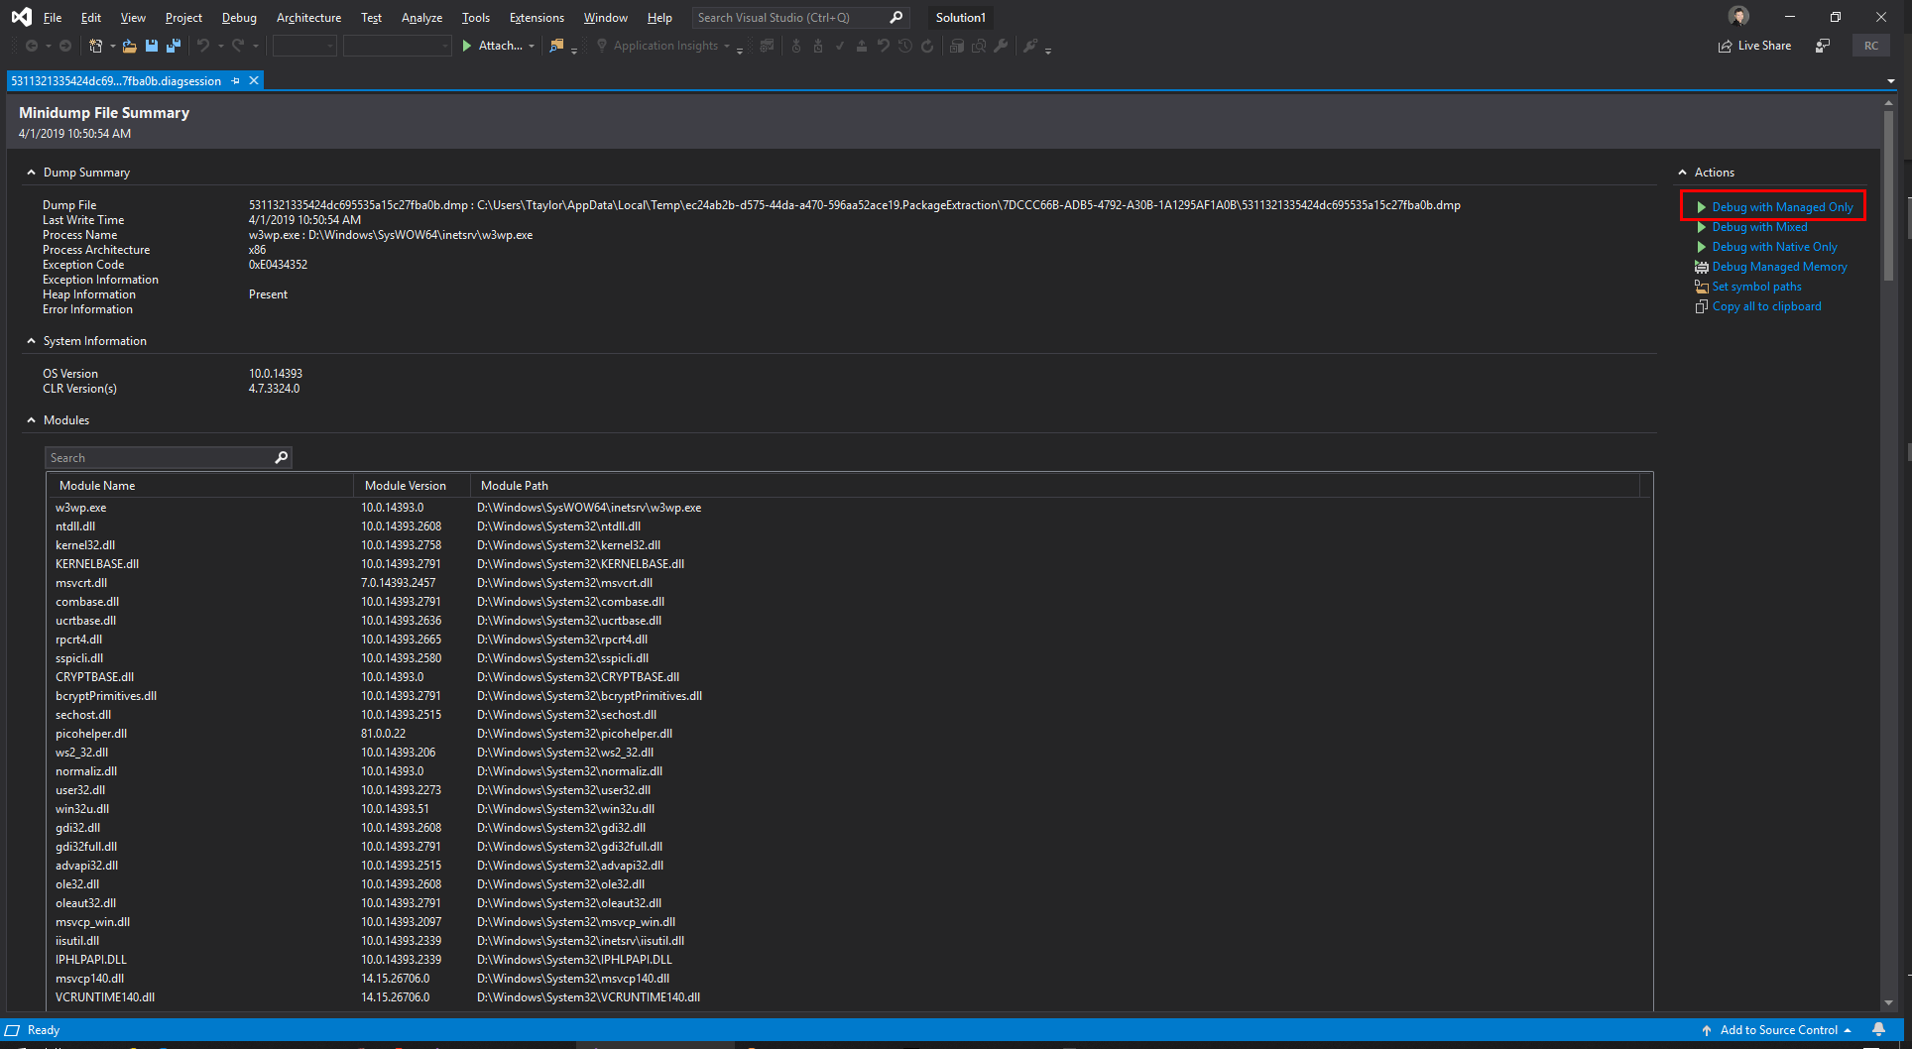Click the Visual Studio logo icon
Viewport: 1912px width, 1049px height.
click(21, 17)
